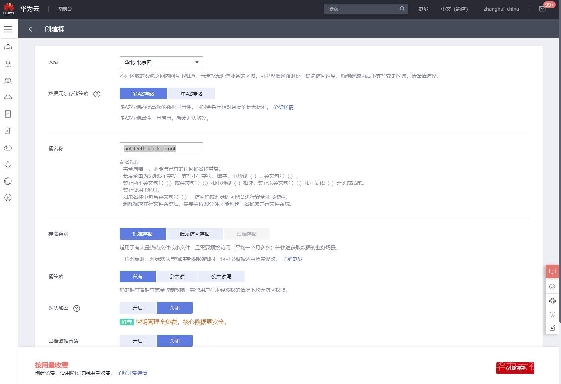Open the headset customer service icon

552,301
